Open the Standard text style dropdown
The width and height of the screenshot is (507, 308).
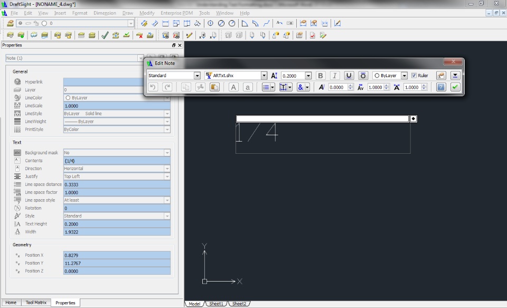(x=197, y=76)
